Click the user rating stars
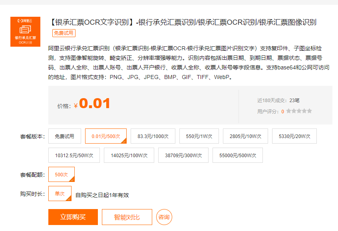The height and width of the screenshot is (231, 338). [299, 111]
